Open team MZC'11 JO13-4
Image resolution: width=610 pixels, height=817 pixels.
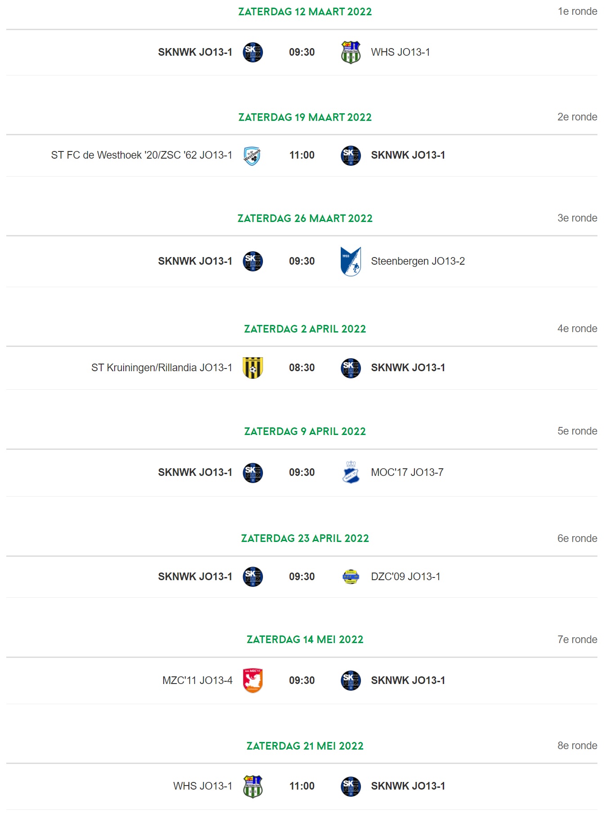[197, 680]
